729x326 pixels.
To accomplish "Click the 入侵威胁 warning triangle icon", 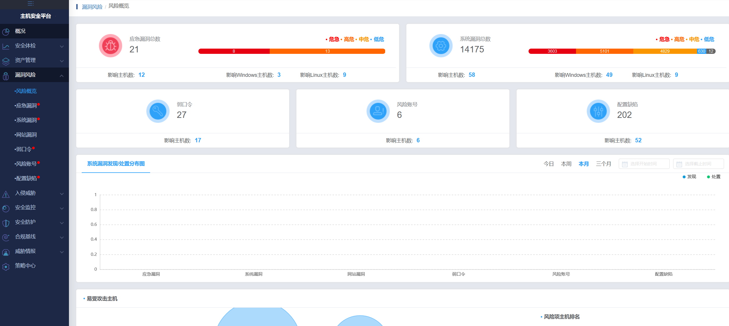I will click(x=6, y=194).
